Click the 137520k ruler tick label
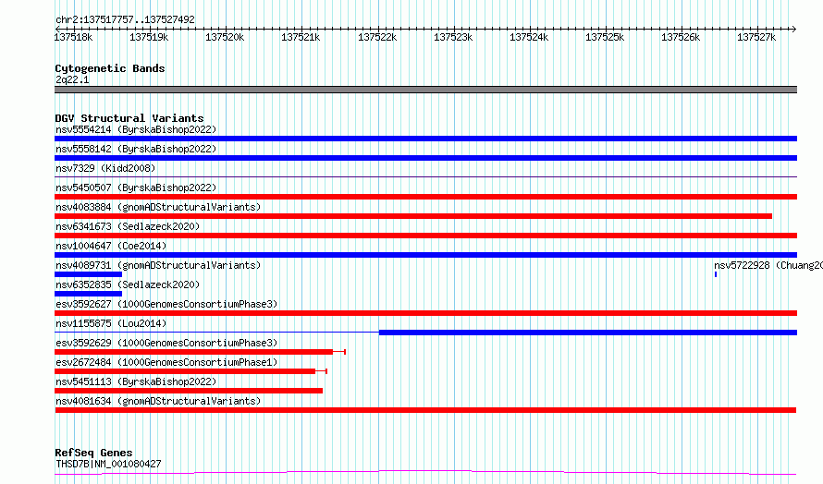823x484 pixels. coord(225,37)
